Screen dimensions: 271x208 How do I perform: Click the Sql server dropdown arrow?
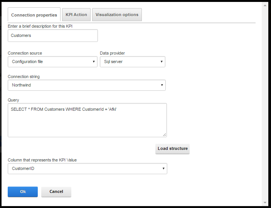click(162, 62)
